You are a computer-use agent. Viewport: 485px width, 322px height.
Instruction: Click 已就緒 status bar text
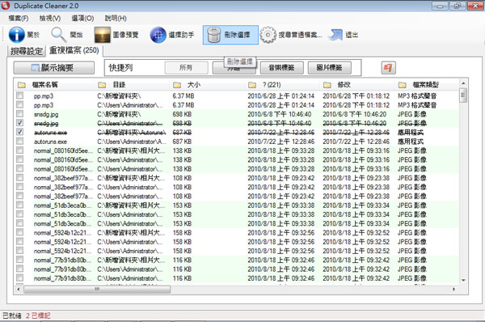pyautogui.click(x=12, y=316)
